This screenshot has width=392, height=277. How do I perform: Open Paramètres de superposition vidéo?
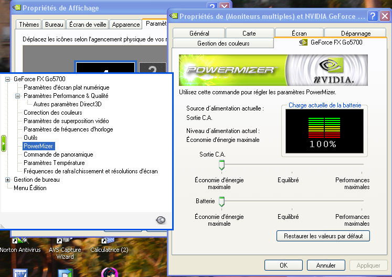pos(66,121)
